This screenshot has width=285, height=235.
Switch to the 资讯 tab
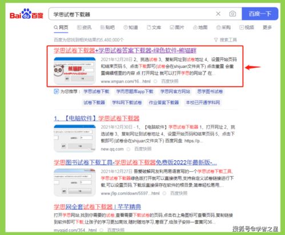coord(84,27)
